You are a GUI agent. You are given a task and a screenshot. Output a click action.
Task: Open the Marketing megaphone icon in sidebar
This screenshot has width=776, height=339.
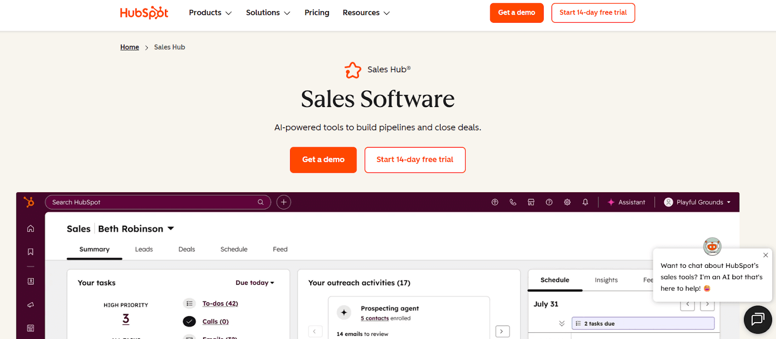31,305
